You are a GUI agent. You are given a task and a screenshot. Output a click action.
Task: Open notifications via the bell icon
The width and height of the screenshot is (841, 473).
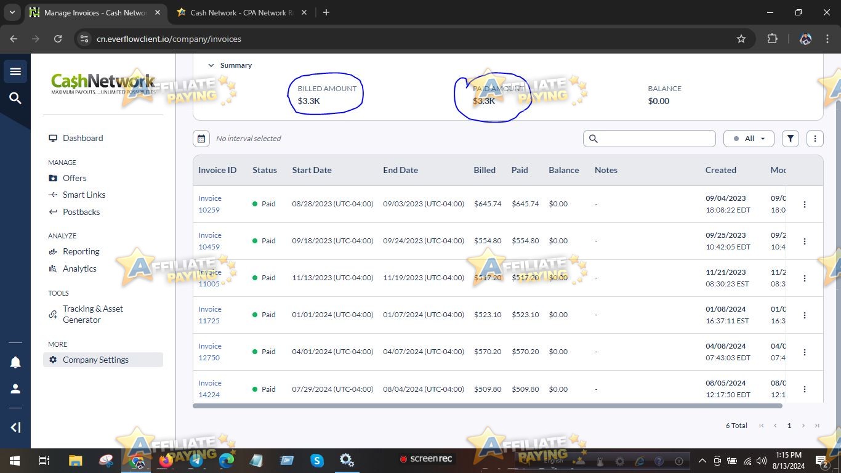point(15,362)
